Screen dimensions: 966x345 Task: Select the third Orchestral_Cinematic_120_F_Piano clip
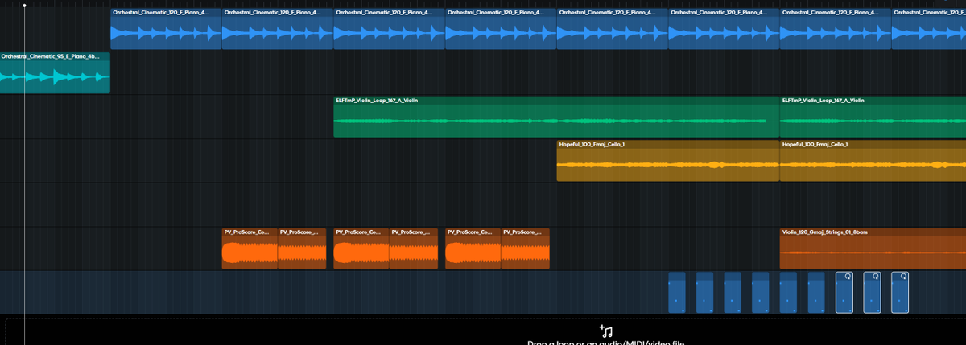point(389,29)
